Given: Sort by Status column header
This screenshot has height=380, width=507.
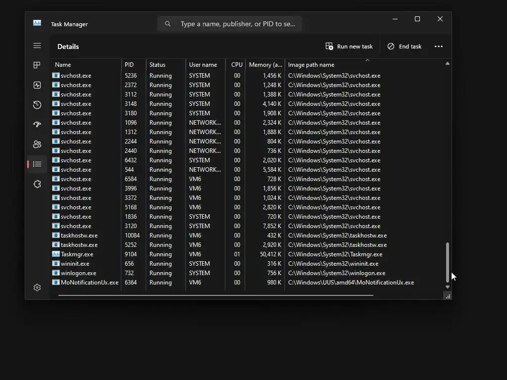Looking at the screenshot, I should pos(166,65).
